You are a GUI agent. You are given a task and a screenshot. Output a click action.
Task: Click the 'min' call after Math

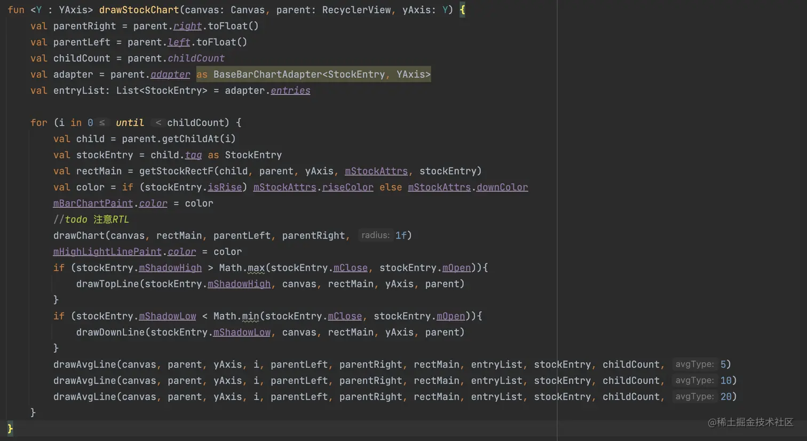tap(250, 316)
